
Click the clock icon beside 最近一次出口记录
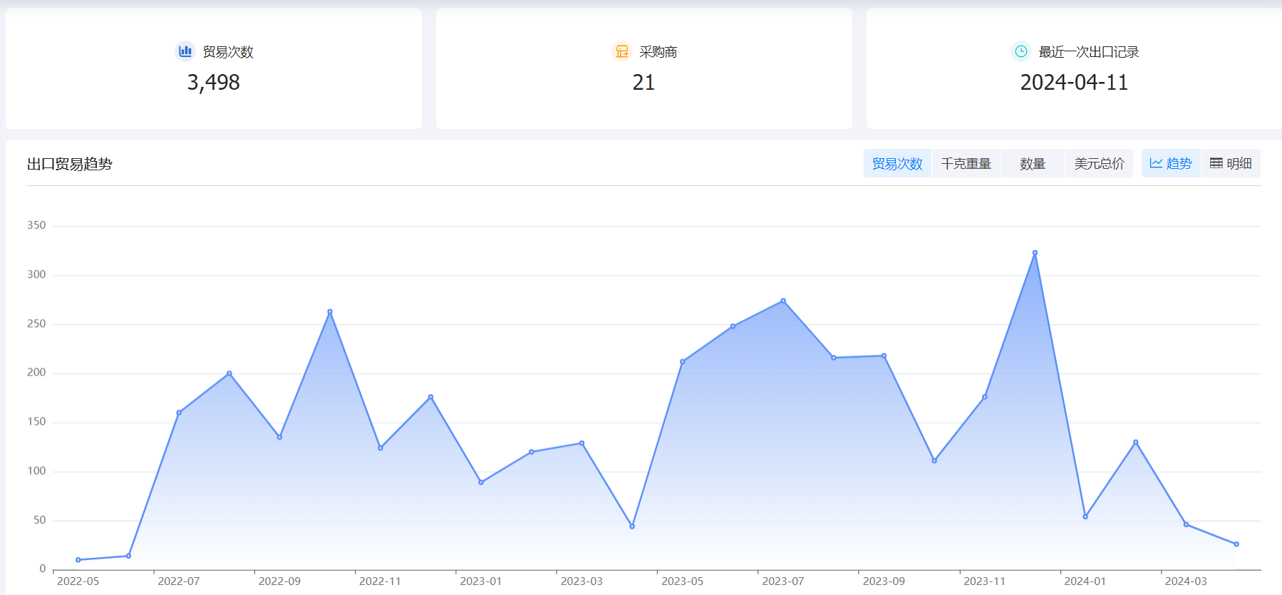pyautogui.click(x=1021, y=51)
